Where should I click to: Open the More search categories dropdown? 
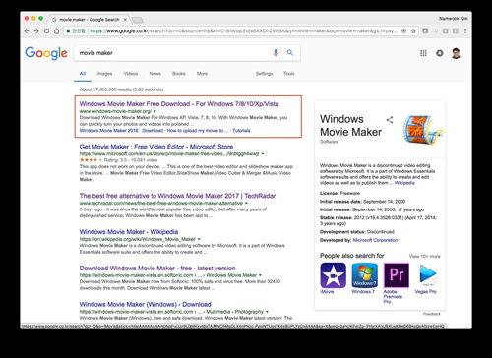pos(202,74)
